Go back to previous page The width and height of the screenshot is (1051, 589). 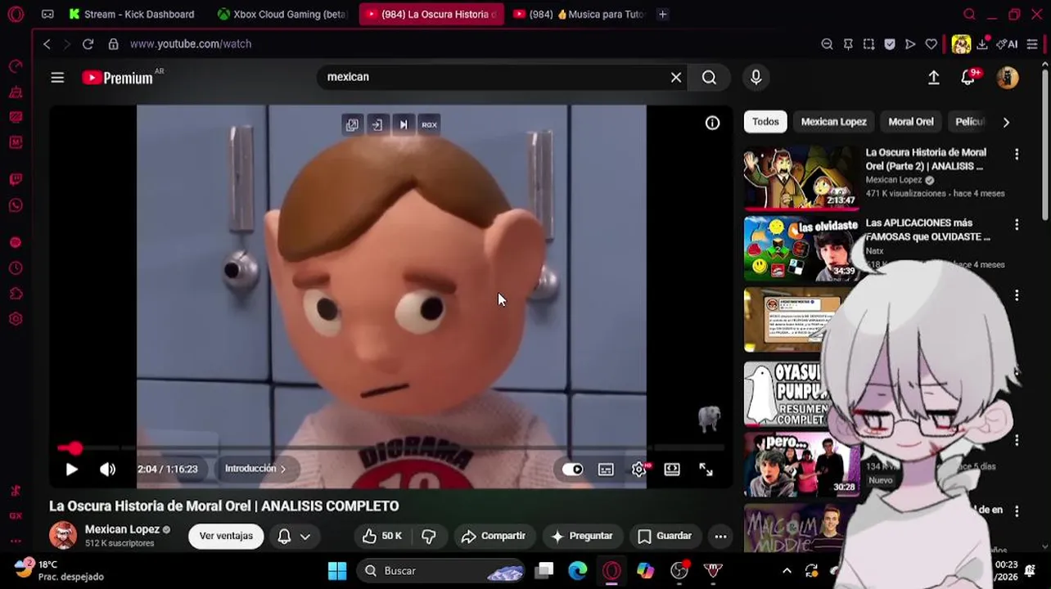[47, 44]
